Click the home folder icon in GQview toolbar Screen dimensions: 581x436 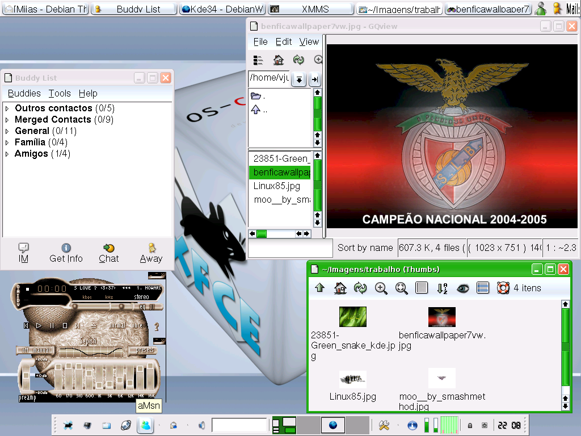point(278,60)
